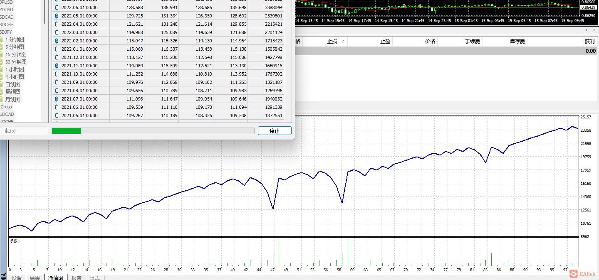Select the SDCAD symbol in the list
Viewport: 599px width, 280px height.
click(7, 17)
